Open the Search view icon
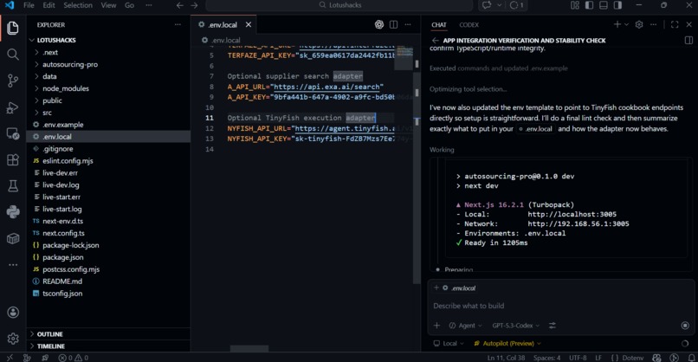Screen dimensions: 698x362 click(13, 55)
